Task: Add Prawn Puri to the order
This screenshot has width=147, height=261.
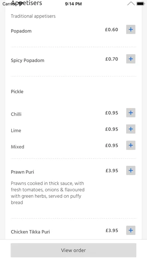Action: [130, 171]
